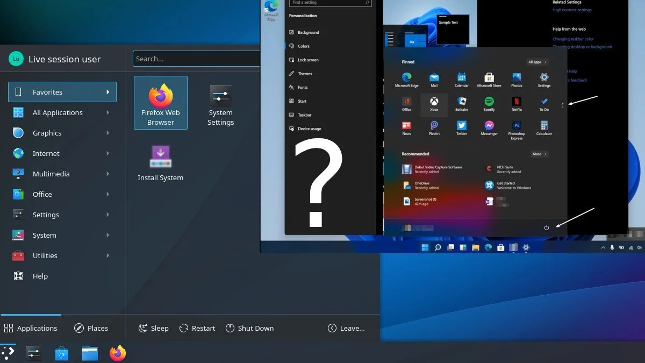Viewport: 645px width, 363px height.
Task: Launch Firefox Web Browser from Favorites
Action: (160, 102)
